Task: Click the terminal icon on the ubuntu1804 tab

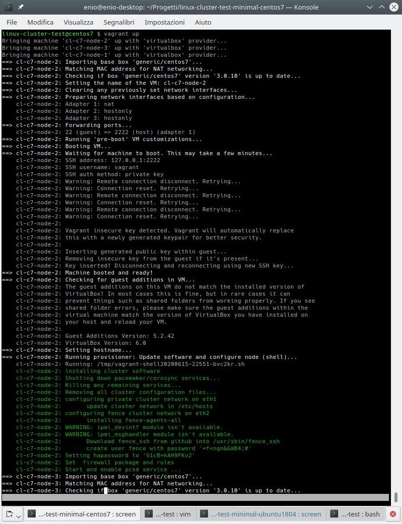Action: 204,514
